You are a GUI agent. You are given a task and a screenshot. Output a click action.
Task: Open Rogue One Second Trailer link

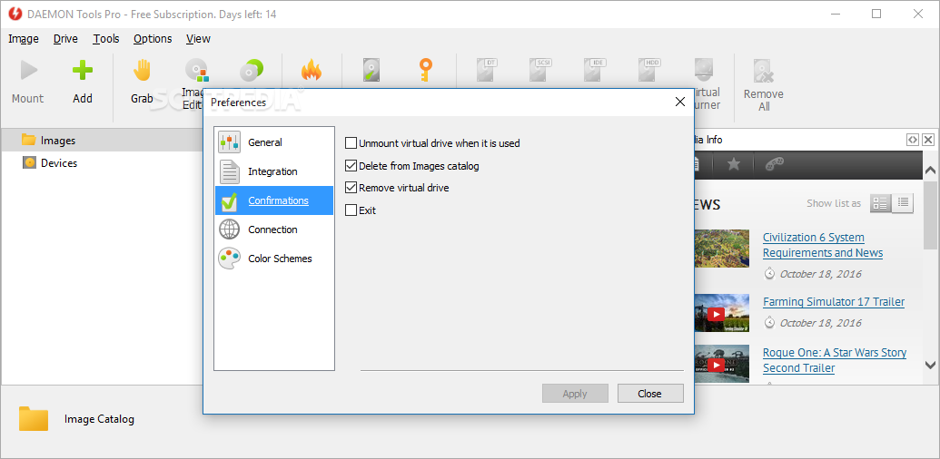[x=835, y=360]
